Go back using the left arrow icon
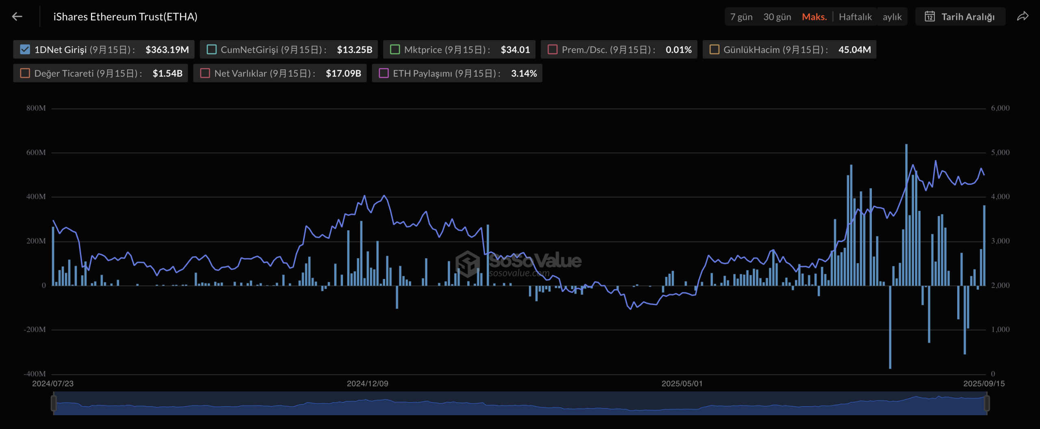This screenshot has height=429, width=1040. [x=17, y=17]
